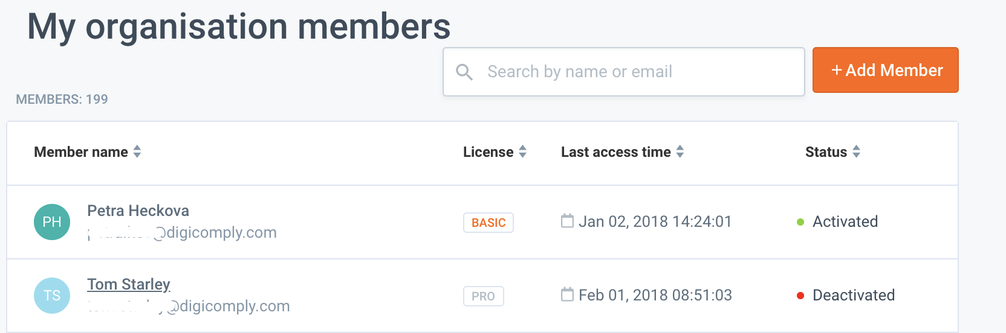Screen dimensions: 1006x333
Task: Click the PRO license badge
Action: pos(483,296)
